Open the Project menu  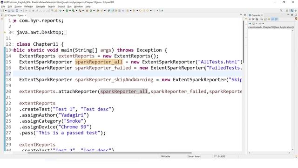[x=61, y=7]
